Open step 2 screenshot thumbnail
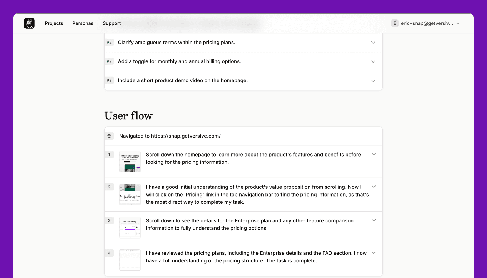487x278 pixels. [x=130, y=194]
